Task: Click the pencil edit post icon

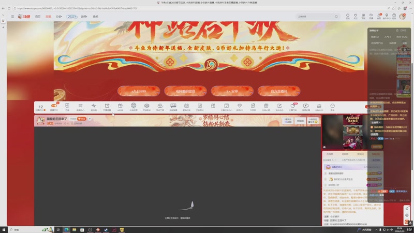Action: coord(279,107)
